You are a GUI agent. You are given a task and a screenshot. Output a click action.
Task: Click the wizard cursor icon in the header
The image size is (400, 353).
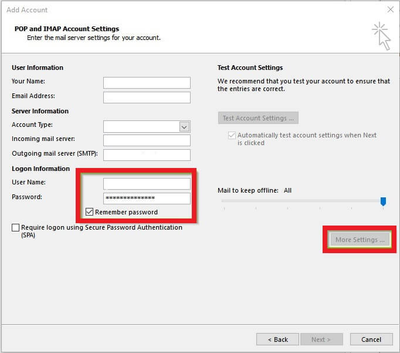click(381, 35)
